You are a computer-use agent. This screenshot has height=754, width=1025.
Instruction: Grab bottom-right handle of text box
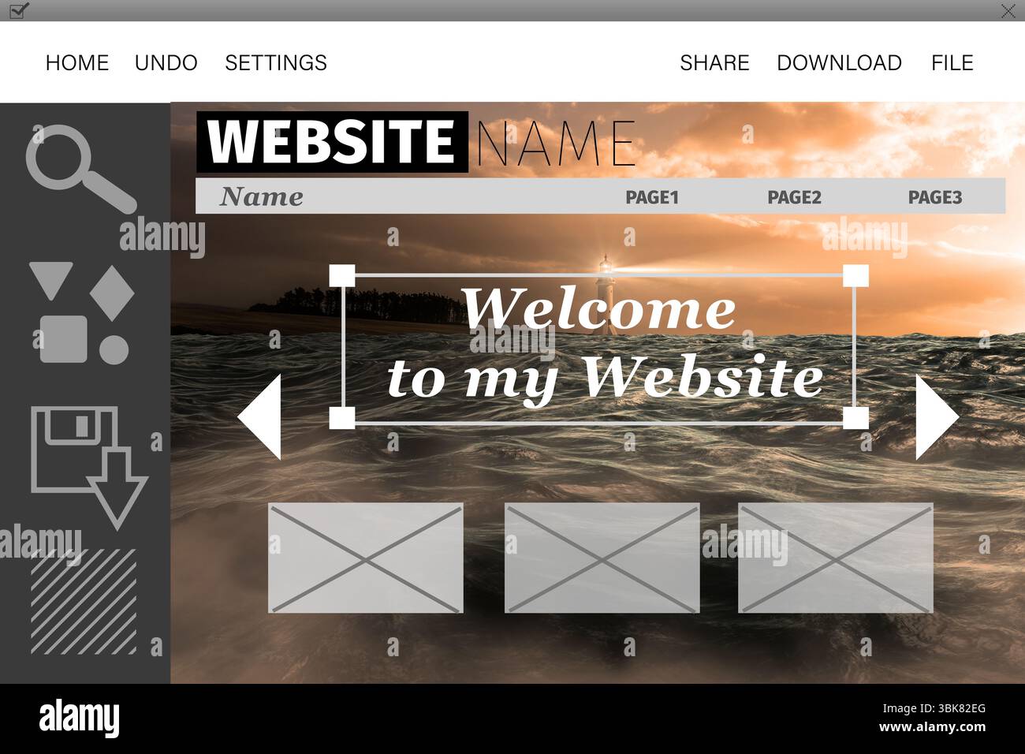click(855, 418)
